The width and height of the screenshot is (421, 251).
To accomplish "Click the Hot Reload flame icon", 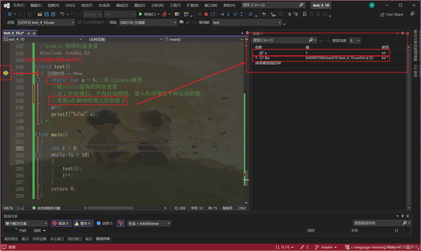I will coord(164,14).
